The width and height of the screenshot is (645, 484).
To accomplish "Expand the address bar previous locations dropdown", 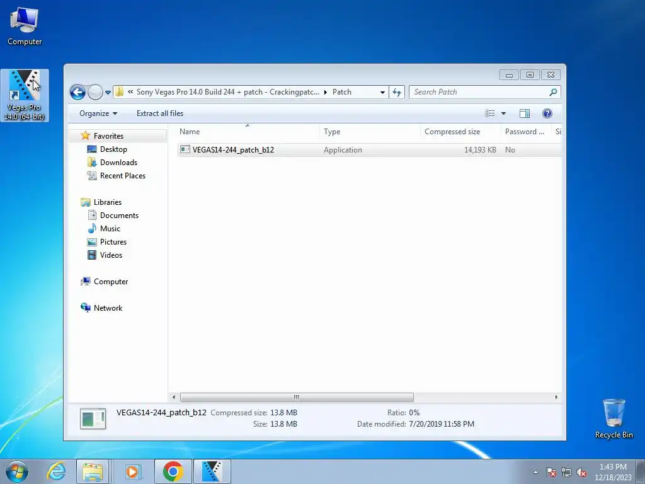I will click(382, 92).
